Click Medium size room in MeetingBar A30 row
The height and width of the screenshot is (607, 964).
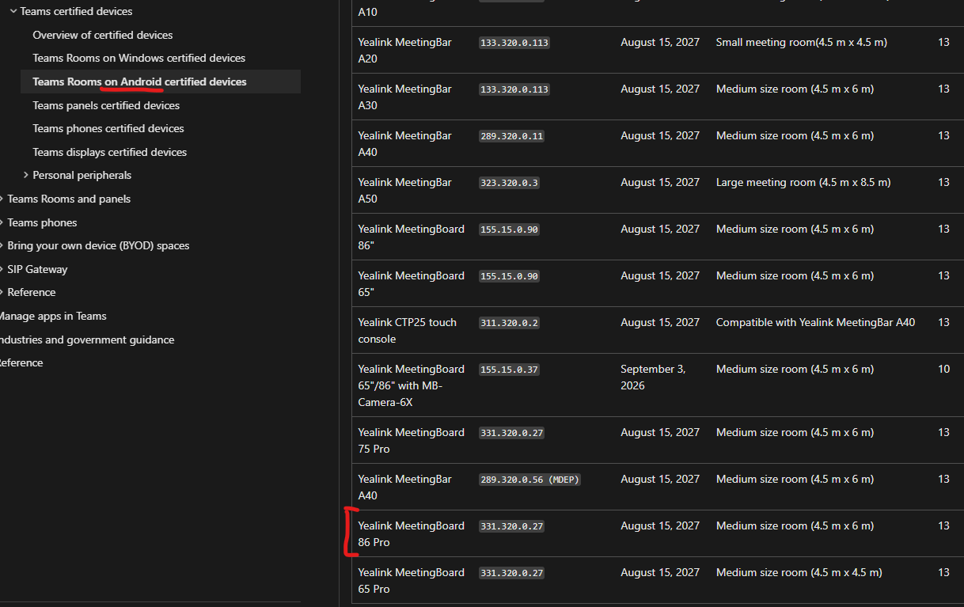[x=795, y=89]
